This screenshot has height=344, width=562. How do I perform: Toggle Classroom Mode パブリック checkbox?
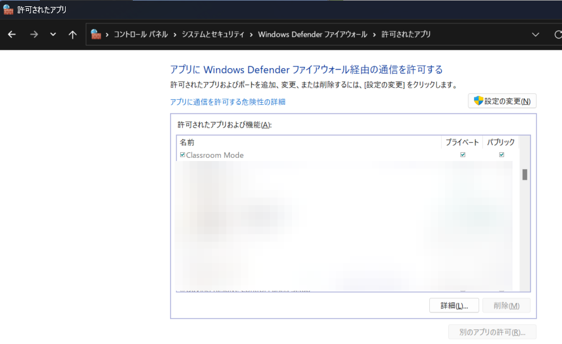click(x=501, y=155)
